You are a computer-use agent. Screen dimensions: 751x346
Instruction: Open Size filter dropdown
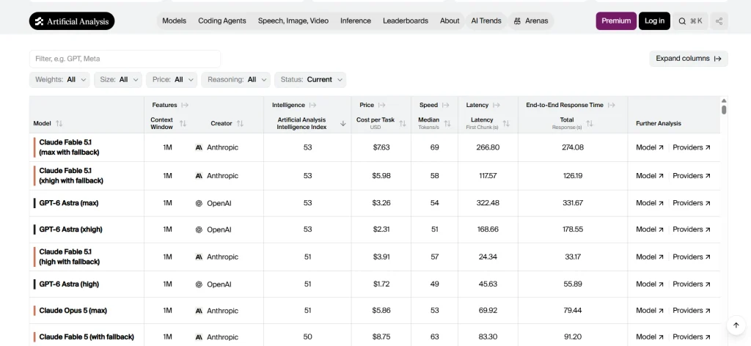pos(118,79)
